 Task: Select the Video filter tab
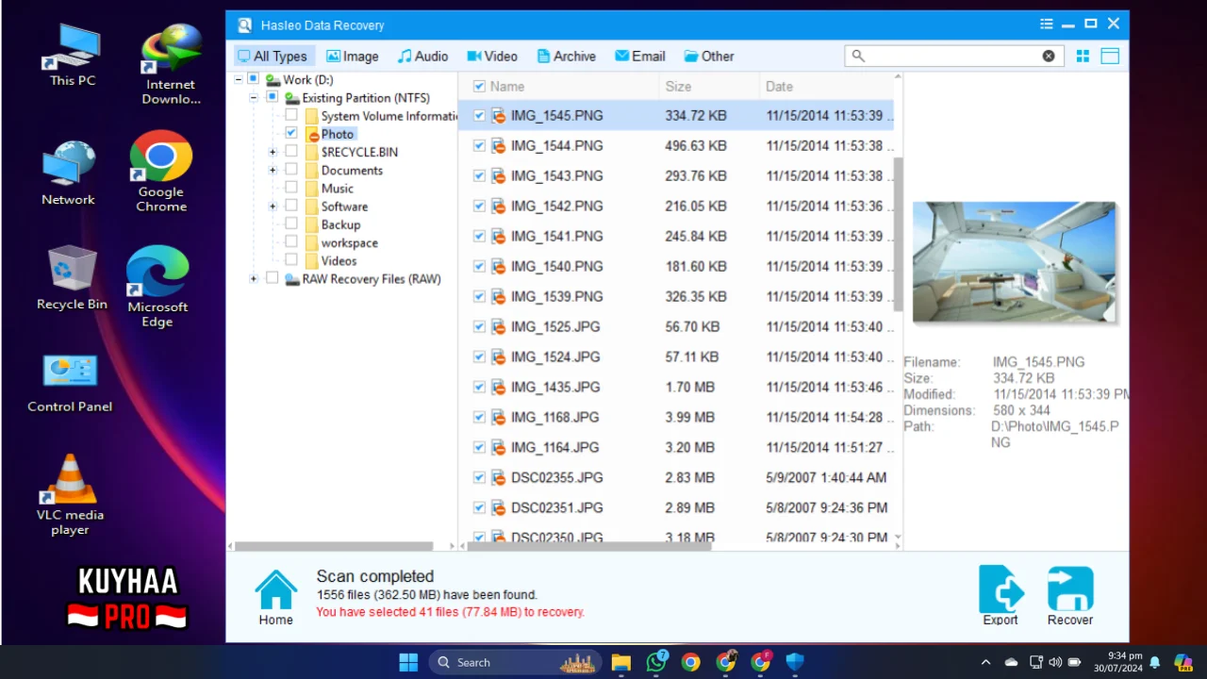[492, 56]
